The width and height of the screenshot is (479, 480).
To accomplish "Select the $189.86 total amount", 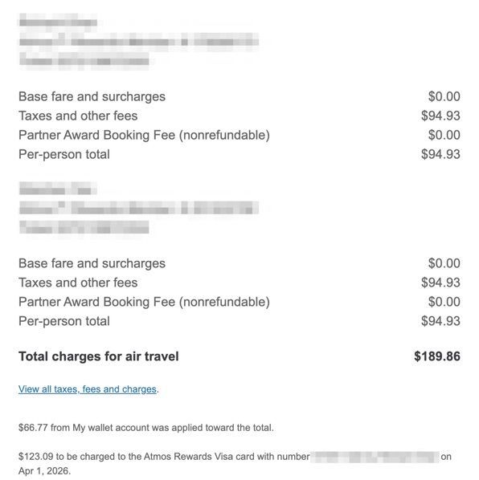I will 437,356.
